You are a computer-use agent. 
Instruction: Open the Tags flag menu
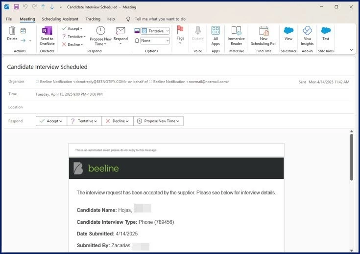click(180, 35)
